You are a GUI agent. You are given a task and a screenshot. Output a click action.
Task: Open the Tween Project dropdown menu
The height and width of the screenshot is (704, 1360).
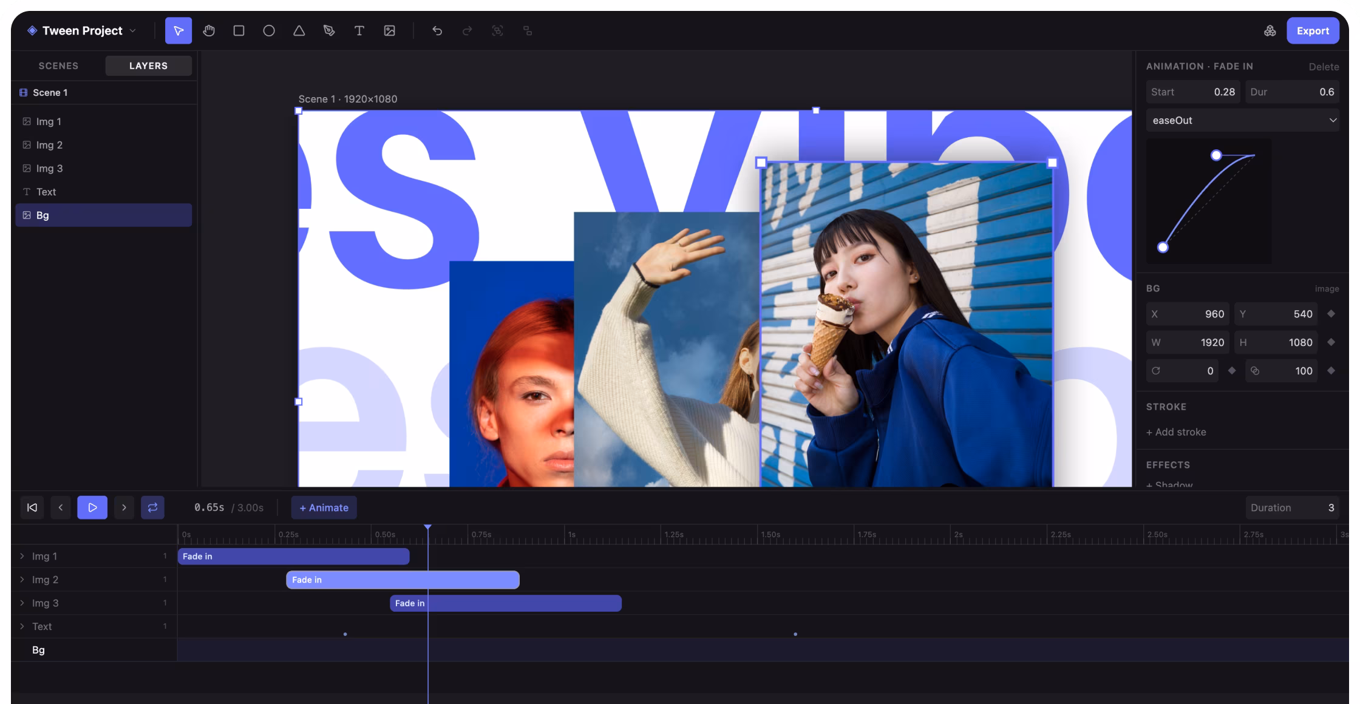(82, 31)
